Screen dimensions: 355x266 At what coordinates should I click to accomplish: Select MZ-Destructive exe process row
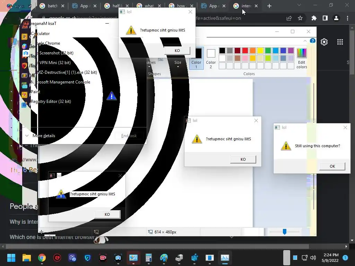pos(67,72)
